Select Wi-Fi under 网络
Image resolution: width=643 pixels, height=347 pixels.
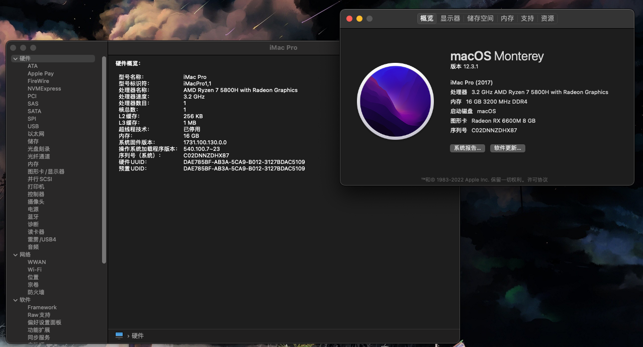tap(35, 270)
